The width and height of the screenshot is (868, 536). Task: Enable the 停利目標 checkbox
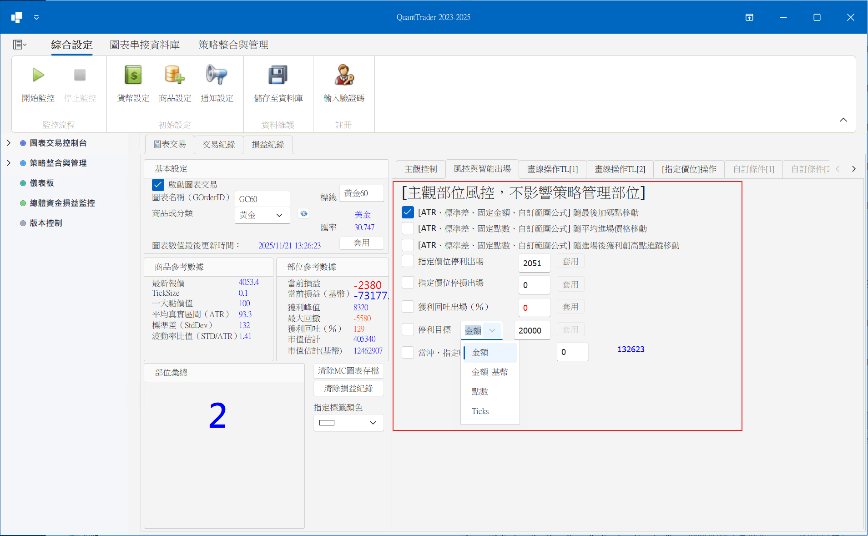(x=407, y=329)
